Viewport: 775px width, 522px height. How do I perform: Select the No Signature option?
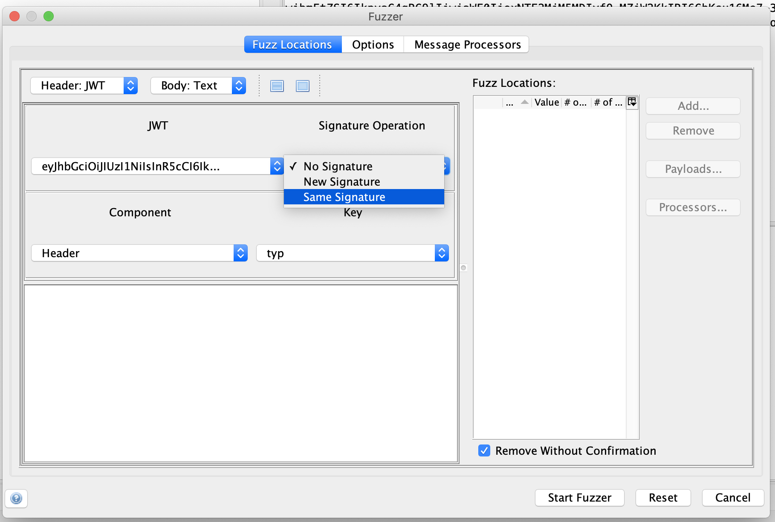[x=337, y=166]
